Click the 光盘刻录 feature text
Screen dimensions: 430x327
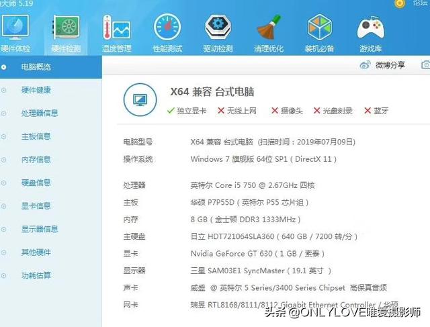(337, 111)
